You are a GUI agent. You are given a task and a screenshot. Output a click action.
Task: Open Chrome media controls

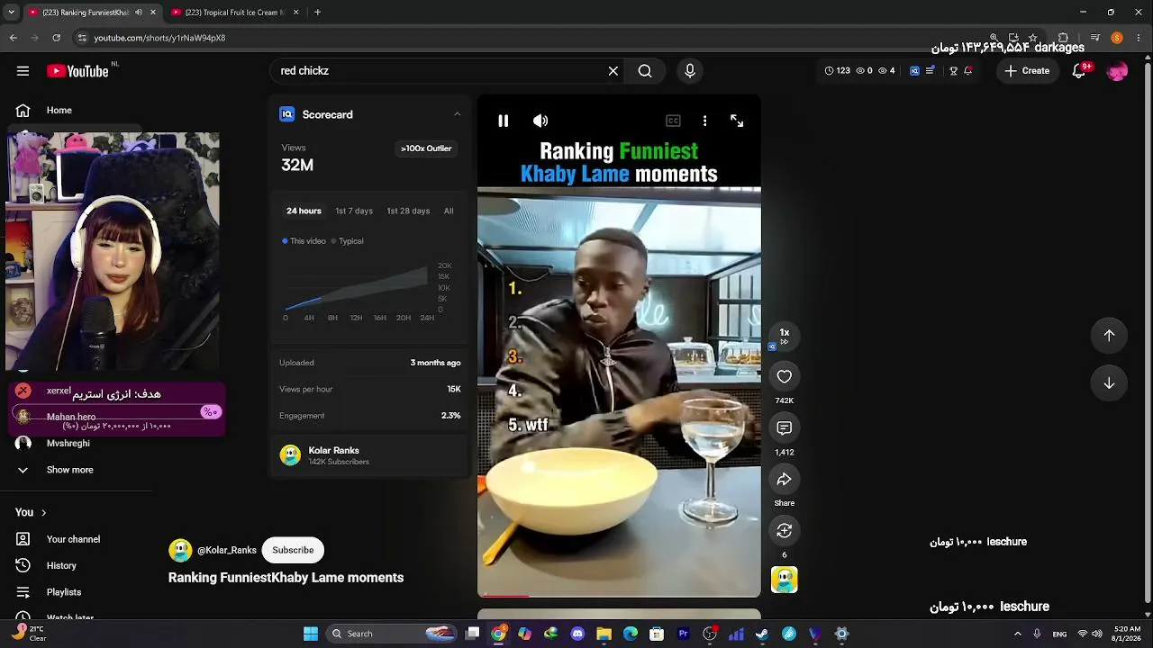[x=1095, y=38]
